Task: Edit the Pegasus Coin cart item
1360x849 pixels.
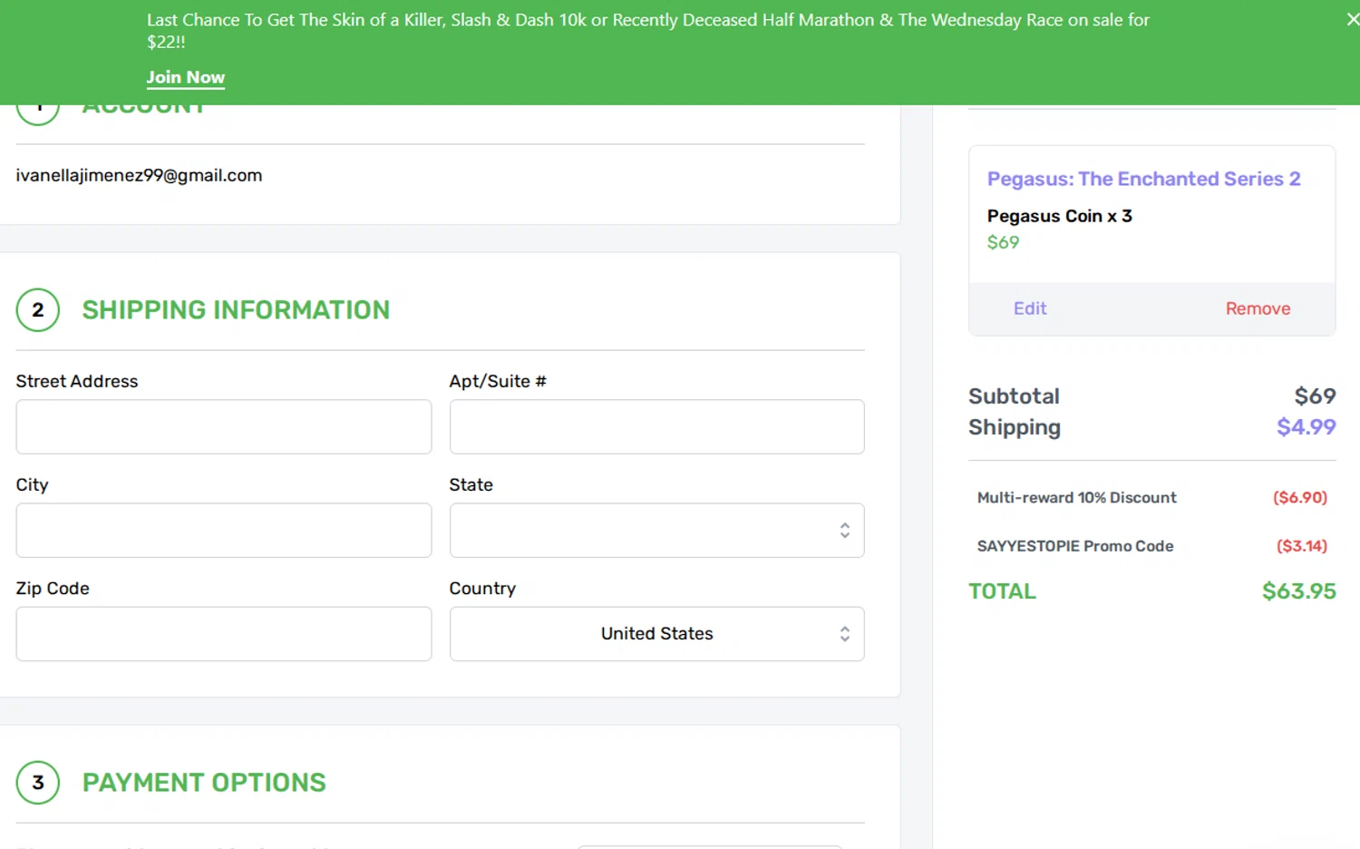Action: (1030, 308)
